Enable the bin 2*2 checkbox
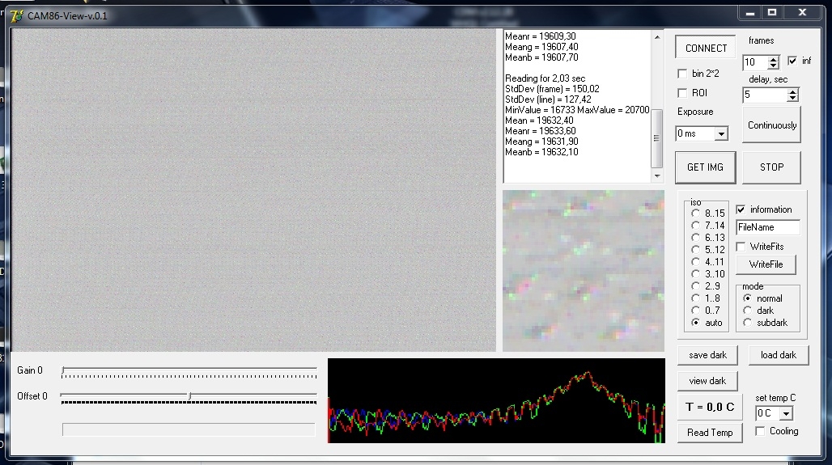Viewport: 832px width, 465px height. [x=682, y=74]
